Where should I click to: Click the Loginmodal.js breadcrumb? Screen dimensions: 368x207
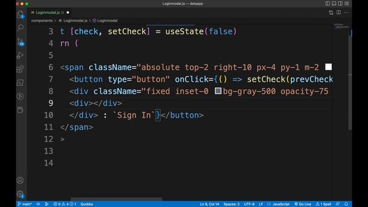coord(73,21)
